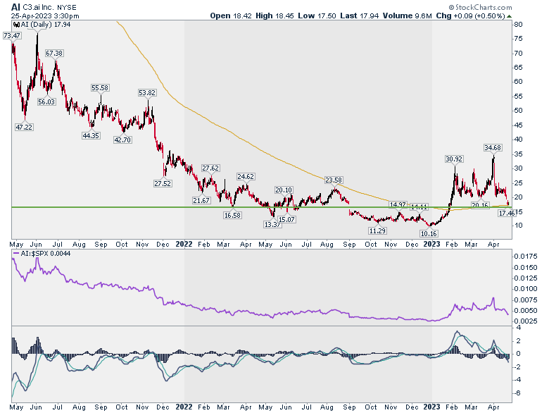Click the 0.0175 ratio axis tick
549x413 pixels.
click(526, 257)
